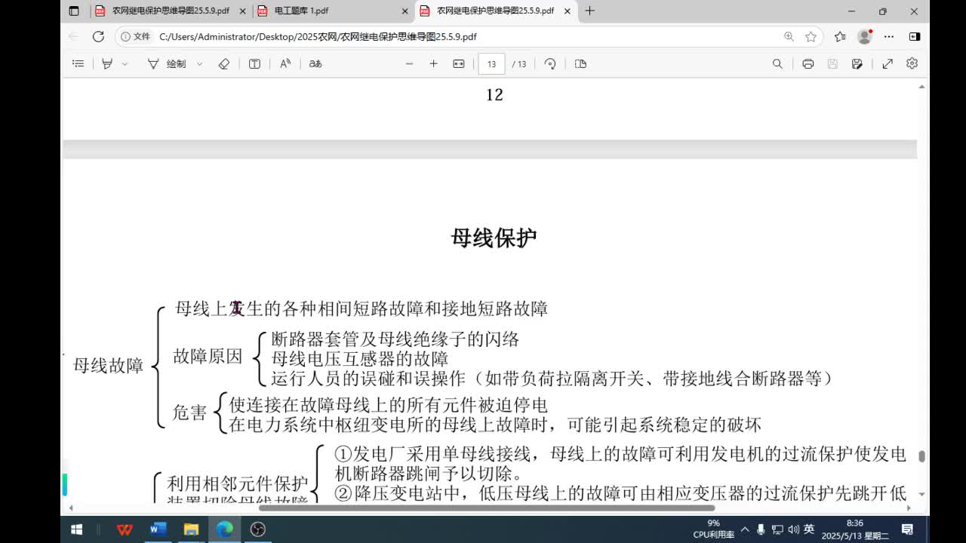This screenshot has height=543, width=966.
Task: Click the zoom magnifier in address bar
Action: [x=789, y=36]
